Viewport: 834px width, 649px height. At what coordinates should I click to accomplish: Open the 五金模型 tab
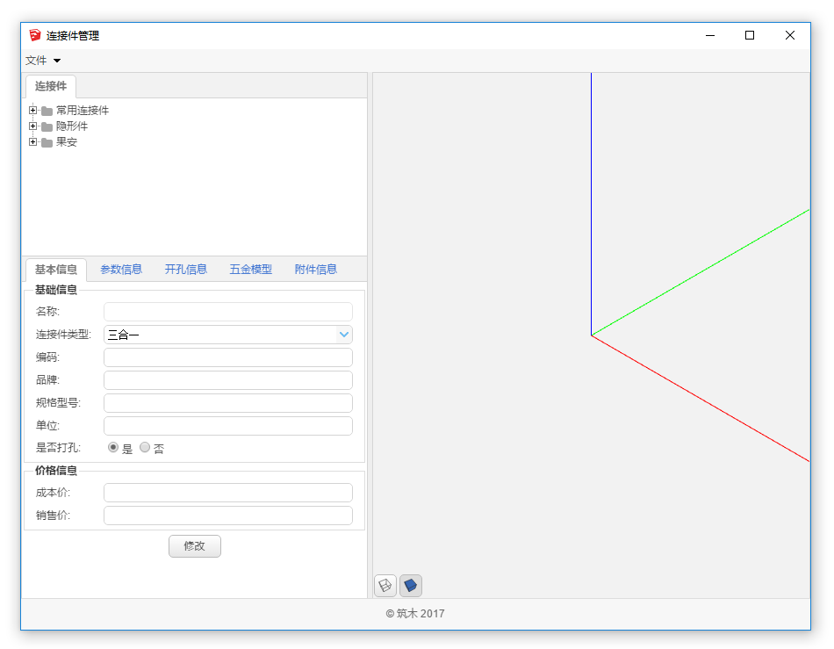[251, 270]
